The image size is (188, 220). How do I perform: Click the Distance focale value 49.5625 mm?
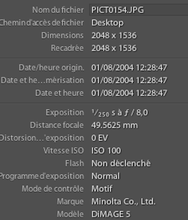[x=115, y=125]
